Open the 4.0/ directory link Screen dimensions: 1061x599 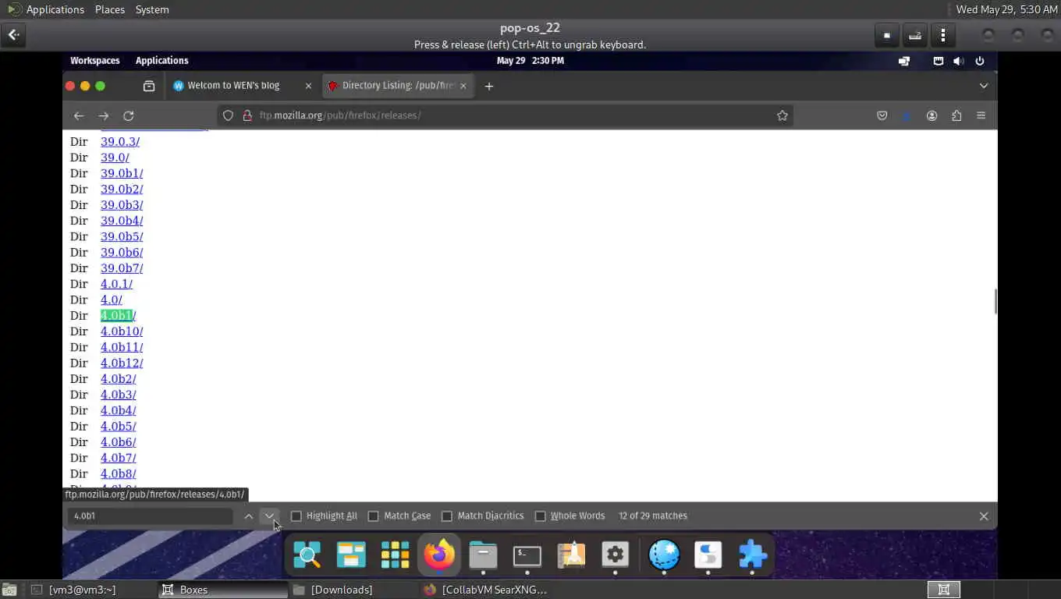coord(112,300)
